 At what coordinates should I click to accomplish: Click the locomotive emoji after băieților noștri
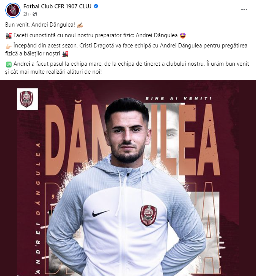pos(65,54)
